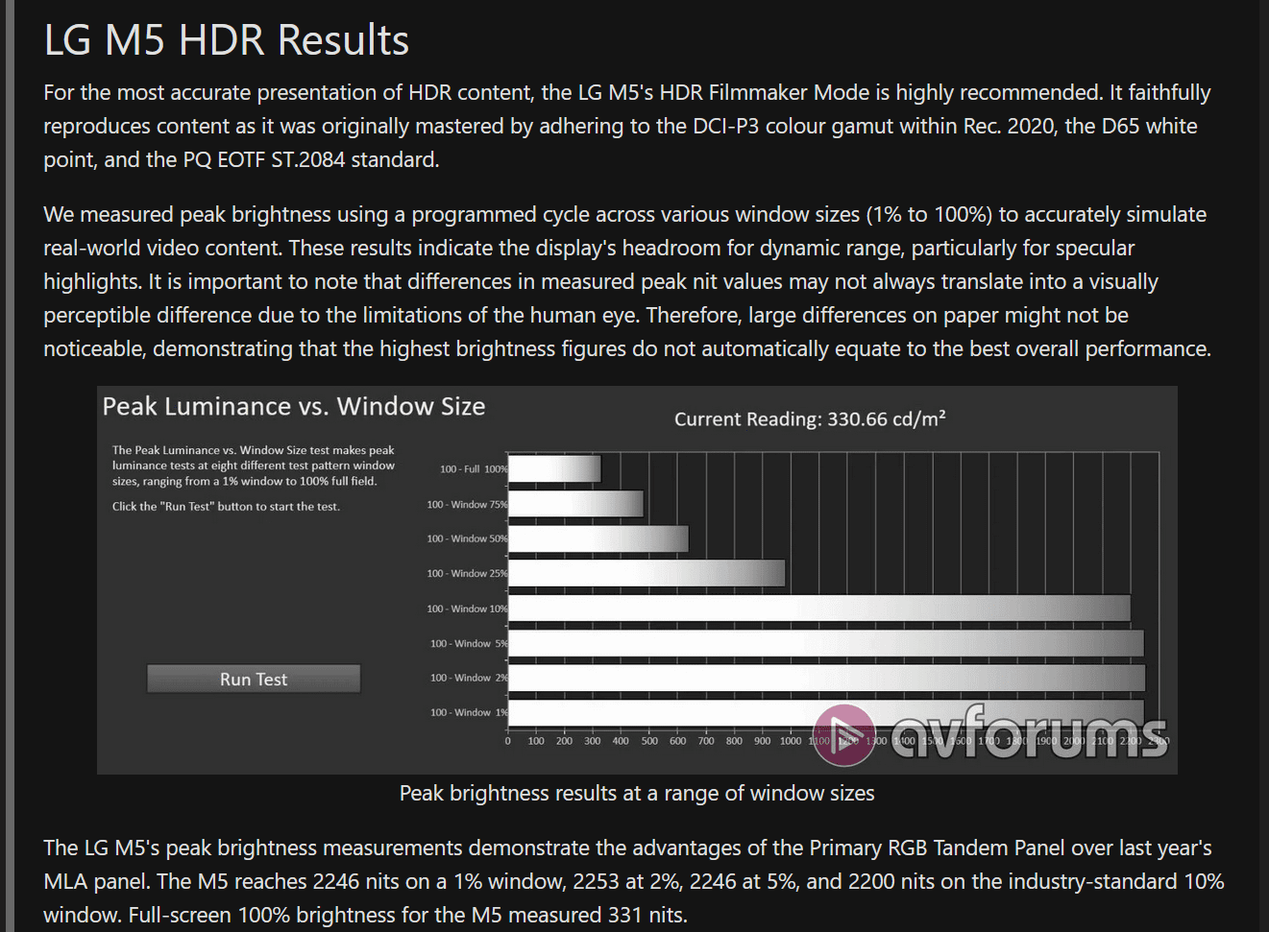This screenshot has width=1269, height=932.
Task: Click the Run Test button in chart
Action: tap(254, 679)
